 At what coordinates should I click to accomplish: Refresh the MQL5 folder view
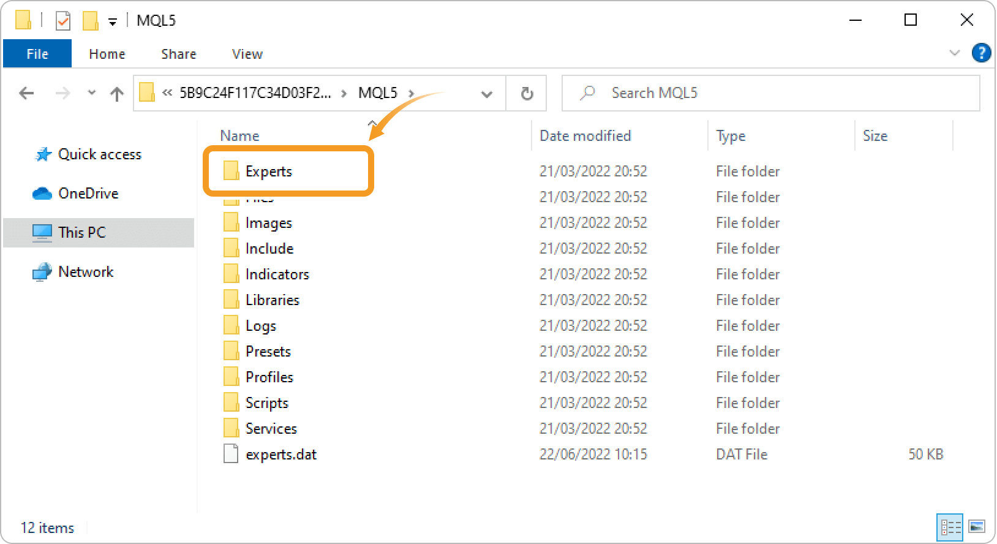(527, 93)
